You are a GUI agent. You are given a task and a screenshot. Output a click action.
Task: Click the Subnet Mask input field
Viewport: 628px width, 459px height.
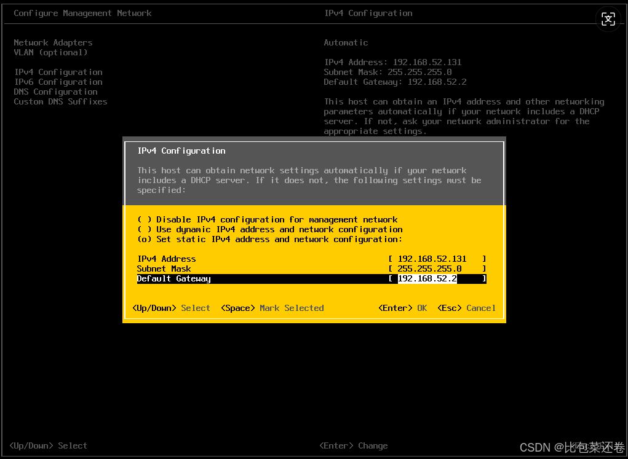click(x=437, y=269)
